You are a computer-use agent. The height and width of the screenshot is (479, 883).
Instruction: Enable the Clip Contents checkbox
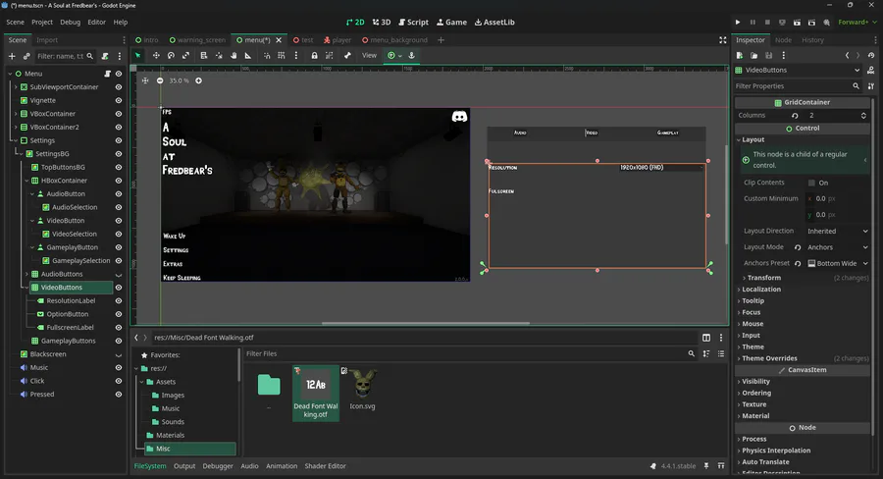[811, 183]
